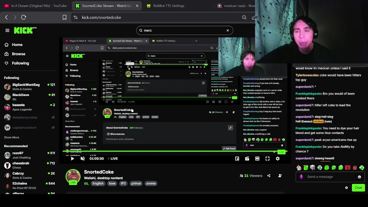
Task: Click the 21 Viewers count
Action: pos(253,176)
